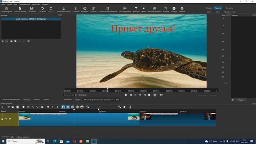Screen dimensions: 256x144
Task: Add a filter with the plus icon
Action: pos(3,41)
